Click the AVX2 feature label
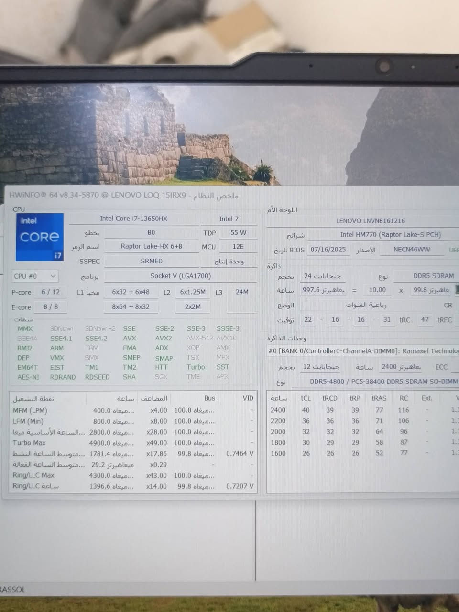 (x=164, y=338)
